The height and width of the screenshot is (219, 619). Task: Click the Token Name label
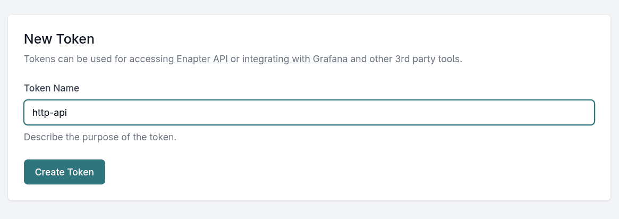tap(52, 88)
